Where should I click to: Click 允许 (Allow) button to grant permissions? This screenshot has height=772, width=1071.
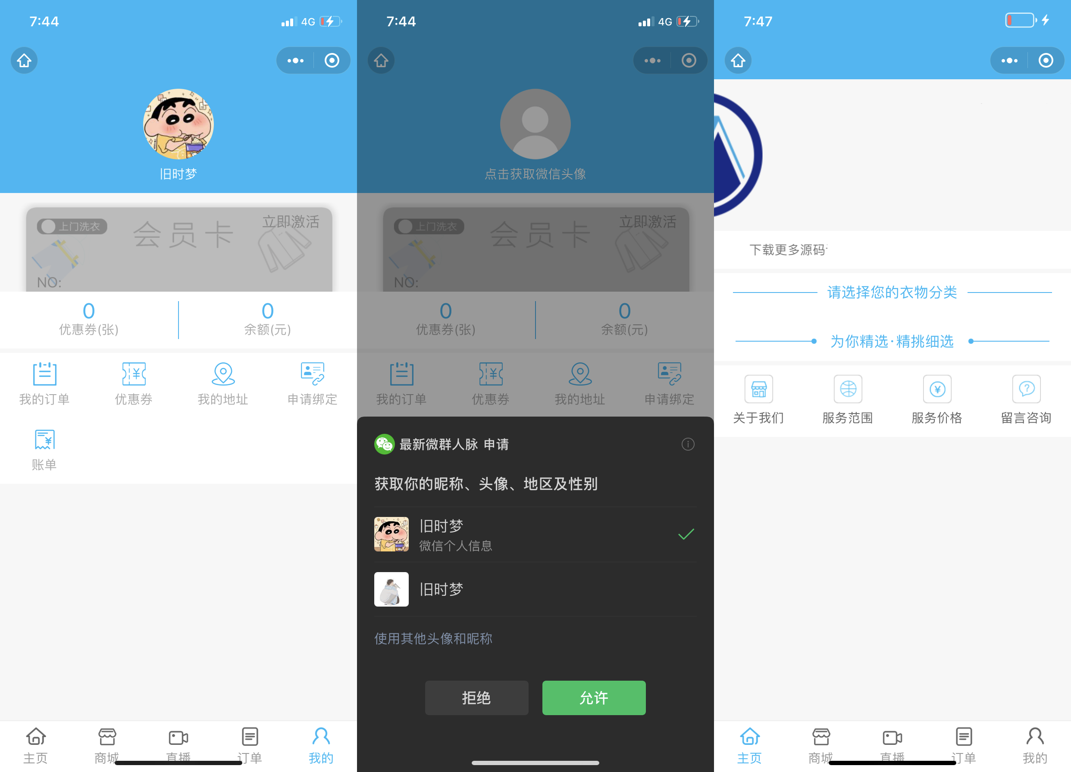[593, 696]
